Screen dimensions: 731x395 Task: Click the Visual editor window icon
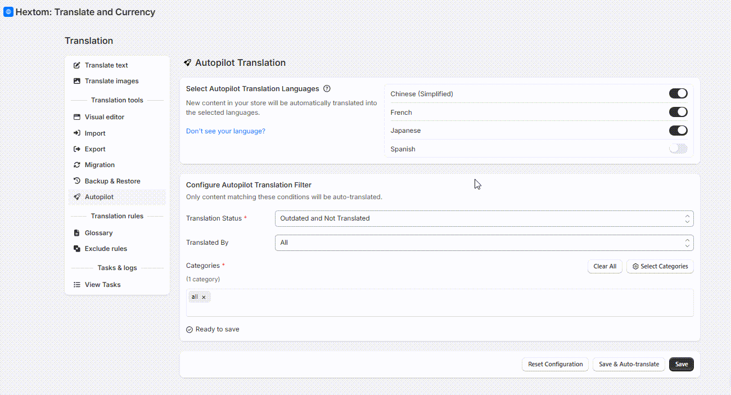click(x=77, y=117)
